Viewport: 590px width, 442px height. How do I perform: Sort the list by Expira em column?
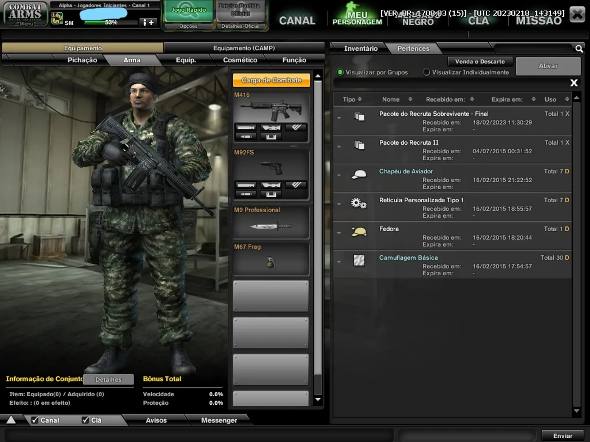pos(514,99)
